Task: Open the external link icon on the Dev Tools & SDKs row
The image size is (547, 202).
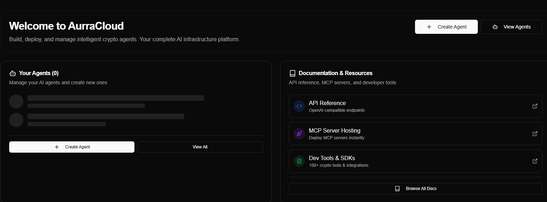Action: [x=535, y=161]
